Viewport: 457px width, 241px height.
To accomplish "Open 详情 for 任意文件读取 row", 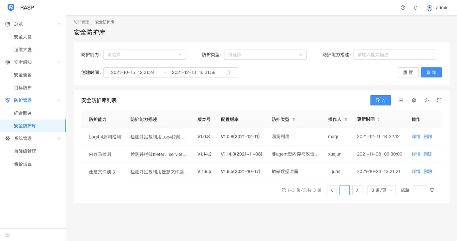I will 416,171.
